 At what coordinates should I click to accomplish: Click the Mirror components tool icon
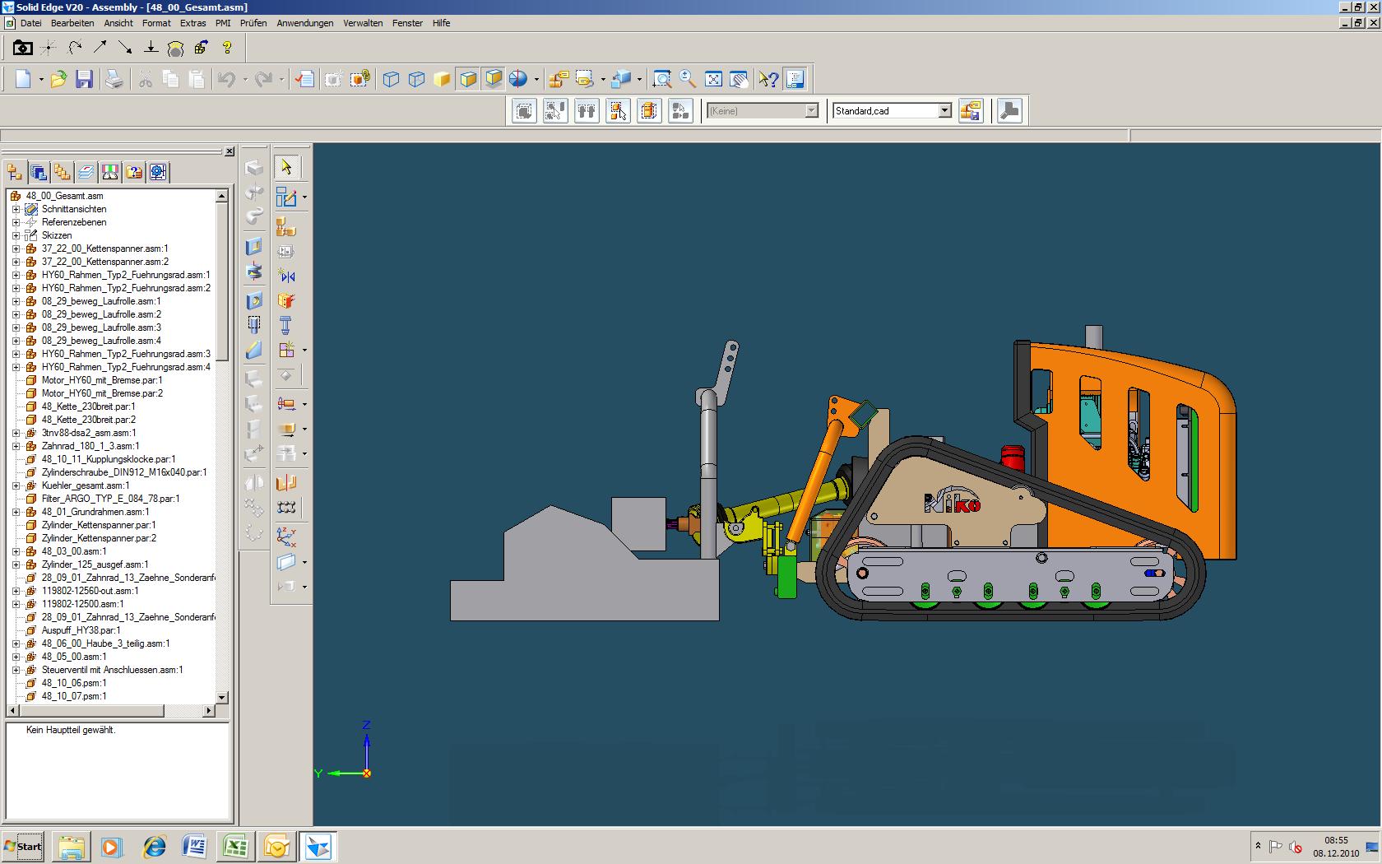[286, 276]
